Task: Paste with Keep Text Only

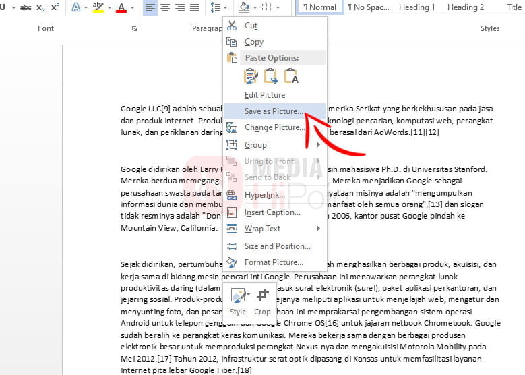Action: click(x=291, y=76)
